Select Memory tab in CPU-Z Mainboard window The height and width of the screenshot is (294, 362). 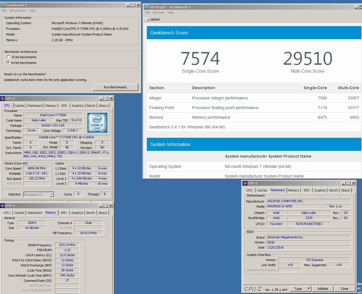pyautogui.click(x=293, y=190)
